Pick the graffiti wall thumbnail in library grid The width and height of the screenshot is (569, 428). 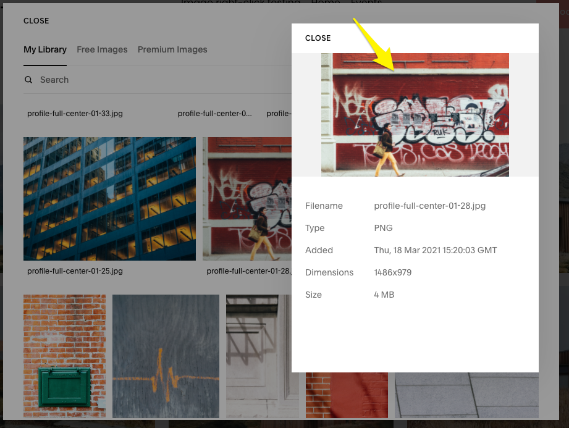tap(247, 198)
